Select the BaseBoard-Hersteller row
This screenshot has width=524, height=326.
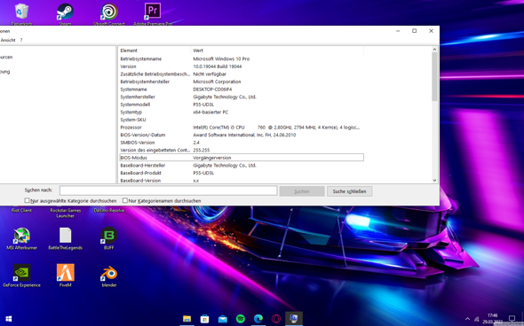(x=242, y=166)
